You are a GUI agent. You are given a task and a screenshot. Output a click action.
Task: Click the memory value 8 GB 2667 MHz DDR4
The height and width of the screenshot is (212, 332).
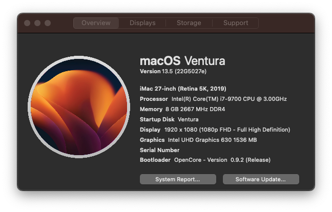[x=195, y=109]
